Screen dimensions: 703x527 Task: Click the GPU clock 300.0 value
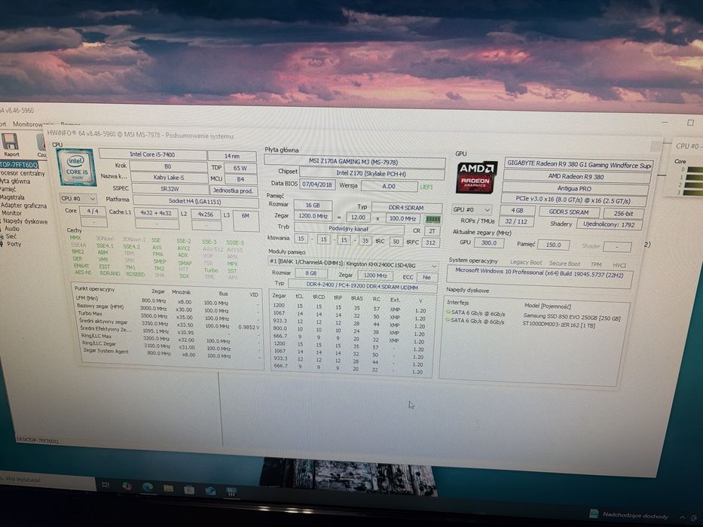pyautogui.click(x=488, y=242)
